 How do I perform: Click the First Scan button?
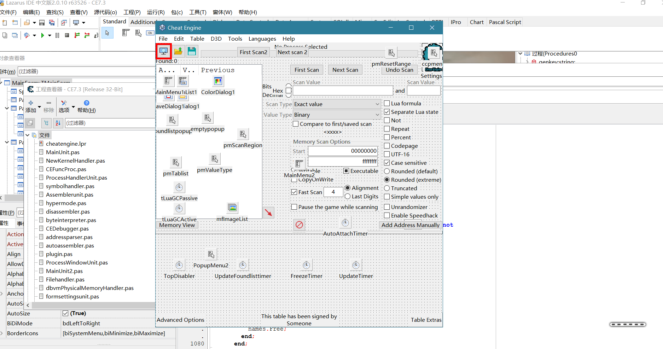point(307,70)
